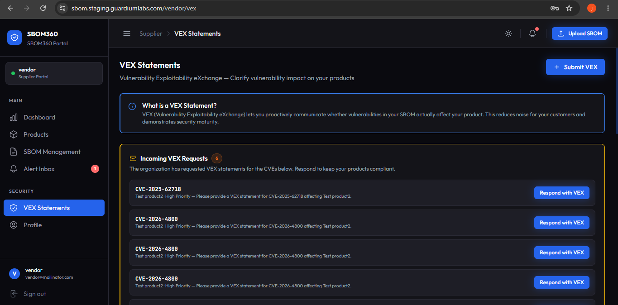Select VEX Statements in sidebar
Screen dimensions: 618x305
pos(54,208)
